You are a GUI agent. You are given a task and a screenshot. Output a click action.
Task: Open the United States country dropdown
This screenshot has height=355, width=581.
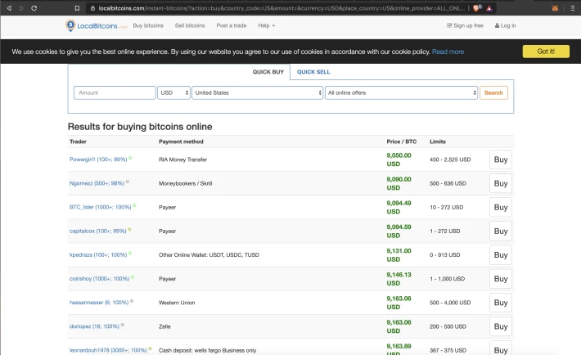[257, 92]
